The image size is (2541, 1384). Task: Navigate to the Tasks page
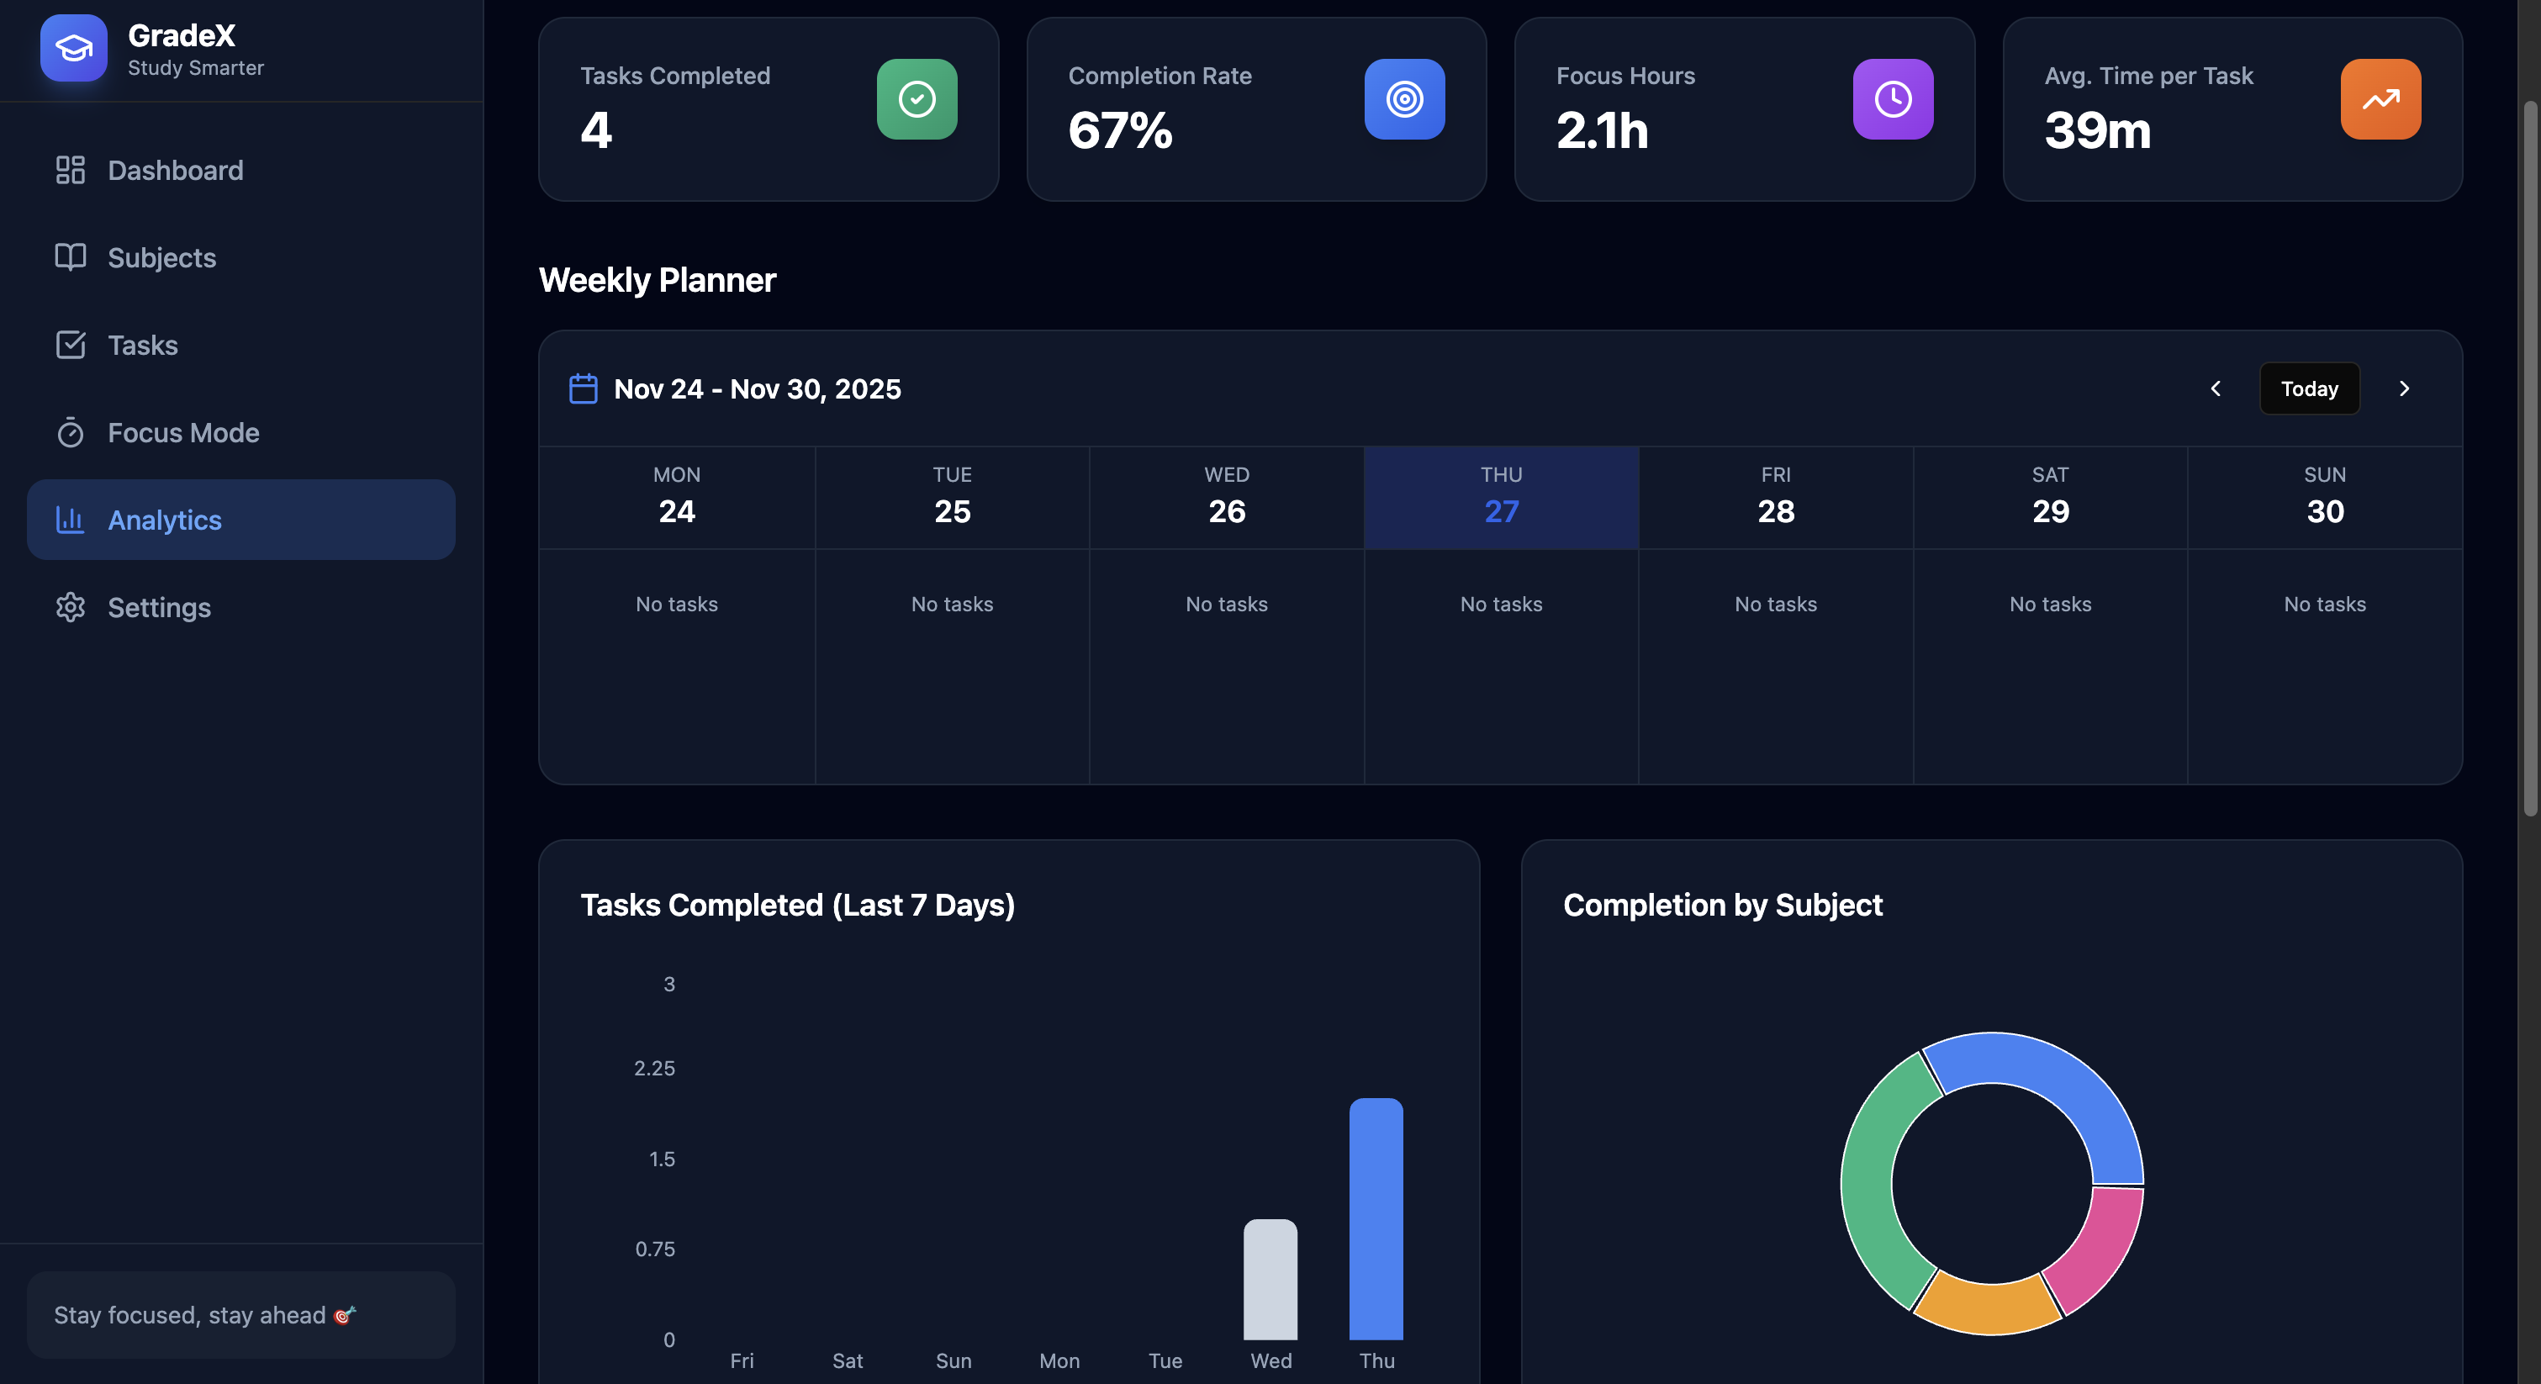tap(142, 344)
